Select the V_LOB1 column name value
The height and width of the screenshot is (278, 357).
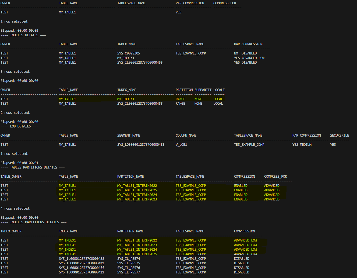(181, 145)
